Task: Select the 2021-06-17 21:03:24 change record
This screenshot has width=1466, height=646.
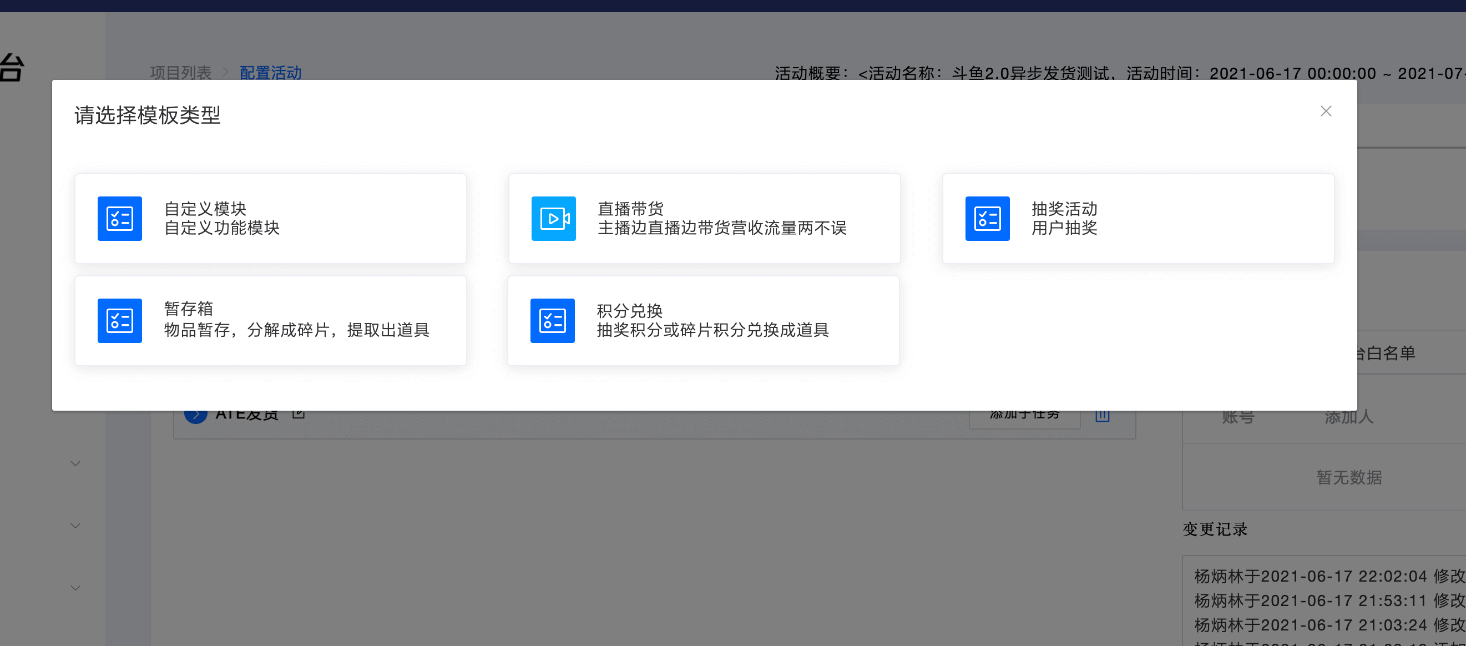Action: coord(1329,625)
